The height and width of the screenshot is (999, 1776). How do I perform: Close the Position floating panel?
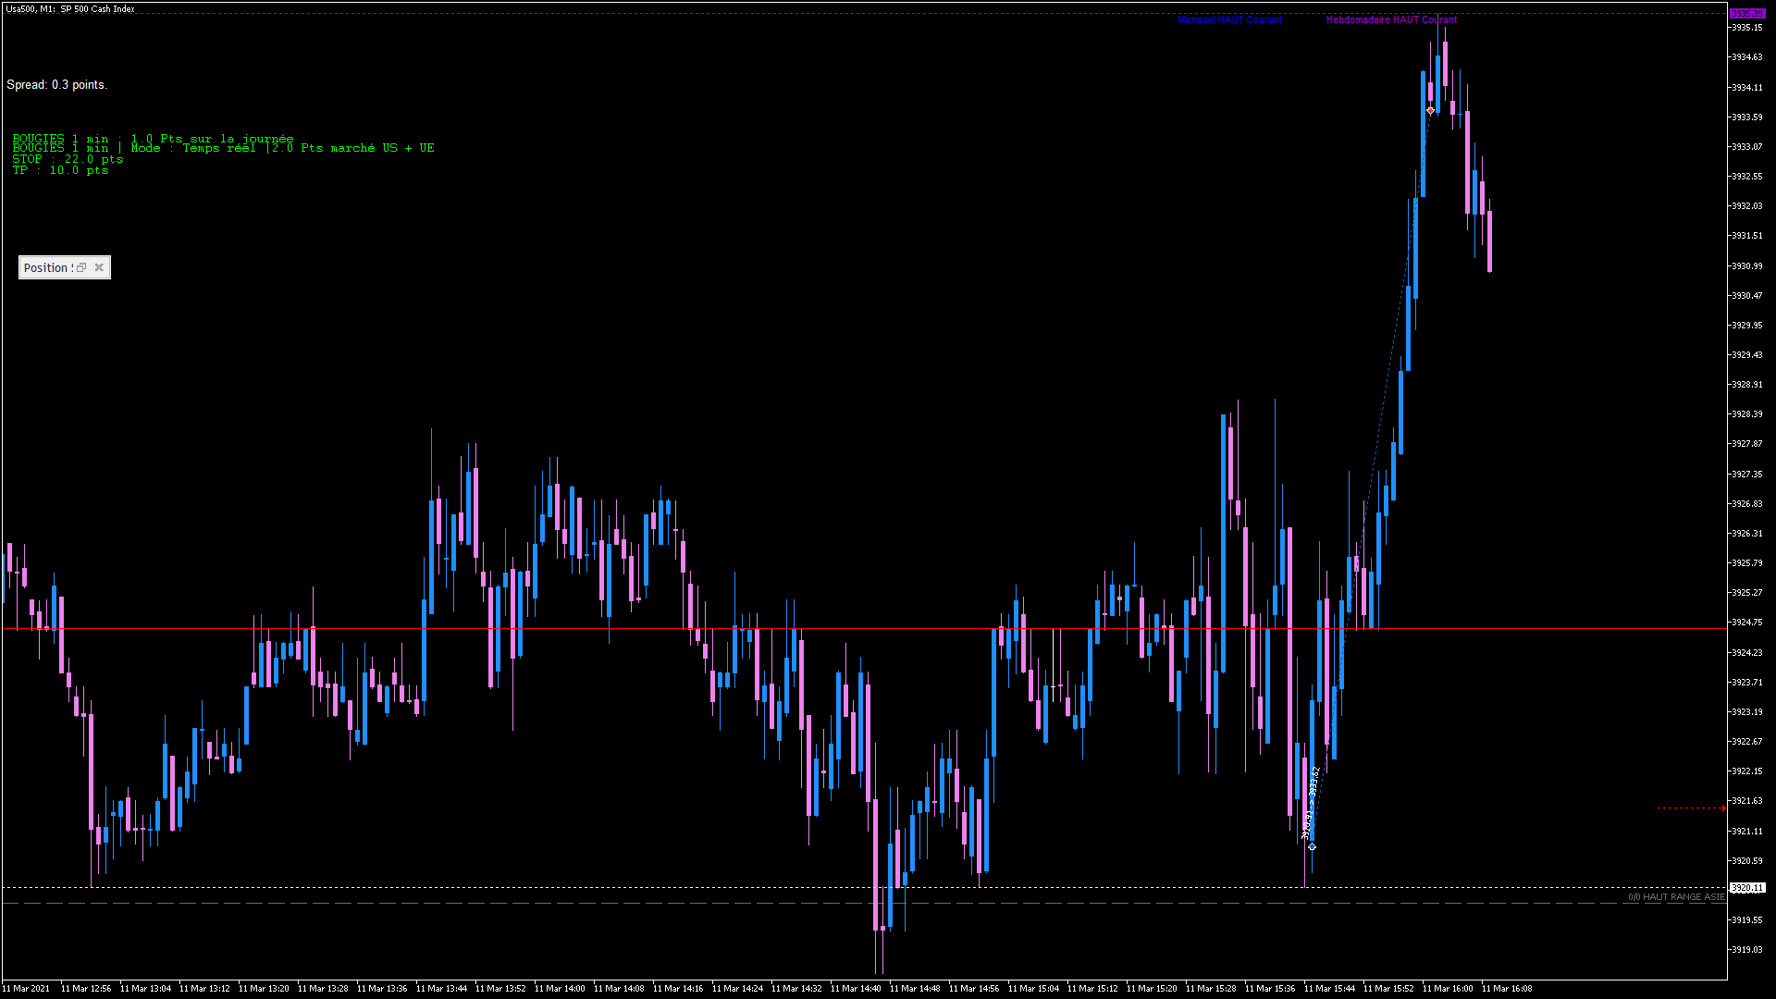[x=99, y=267]
